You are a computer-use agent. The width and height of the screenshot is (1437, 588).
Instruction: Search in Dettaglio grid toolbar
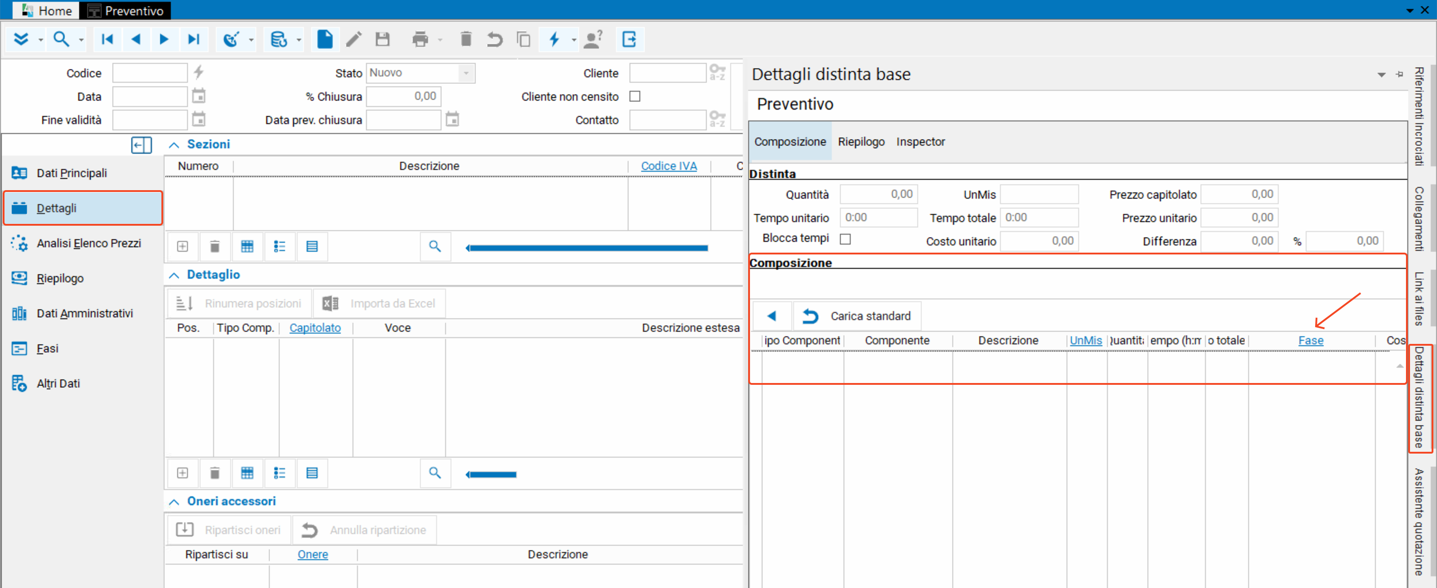(435, 473)
